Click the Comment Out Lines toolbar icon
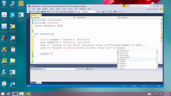Image resolution: width=171 pixels, height=96 pixels. (x=109, y=12)
